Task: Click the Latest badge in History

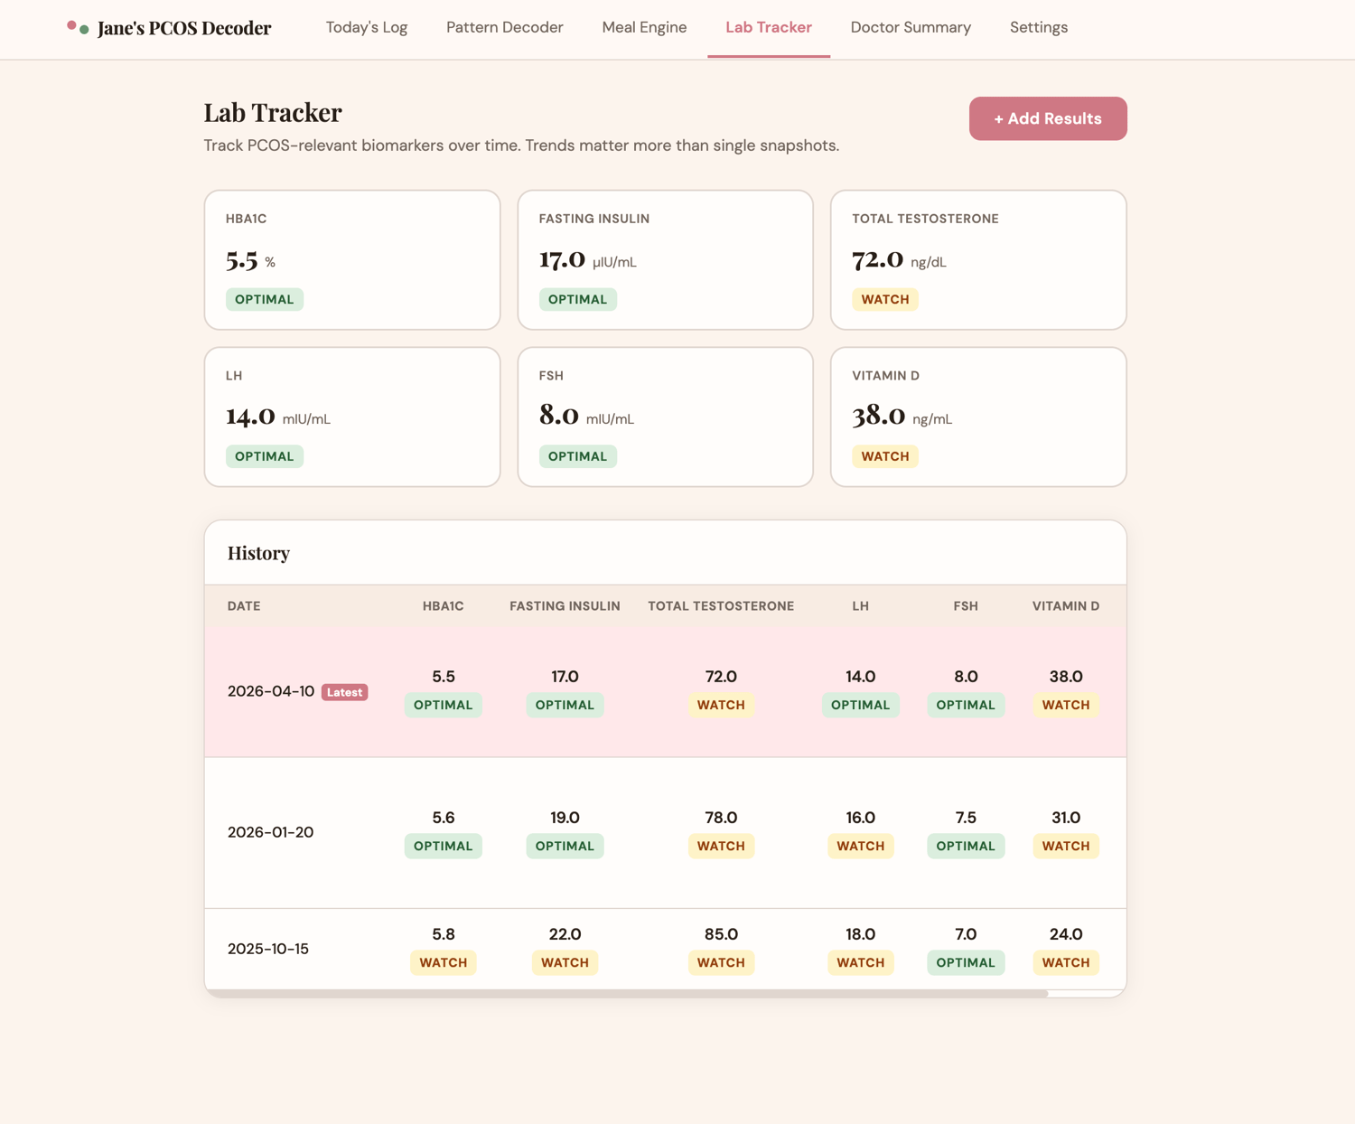Action: (x=344, y=692)
